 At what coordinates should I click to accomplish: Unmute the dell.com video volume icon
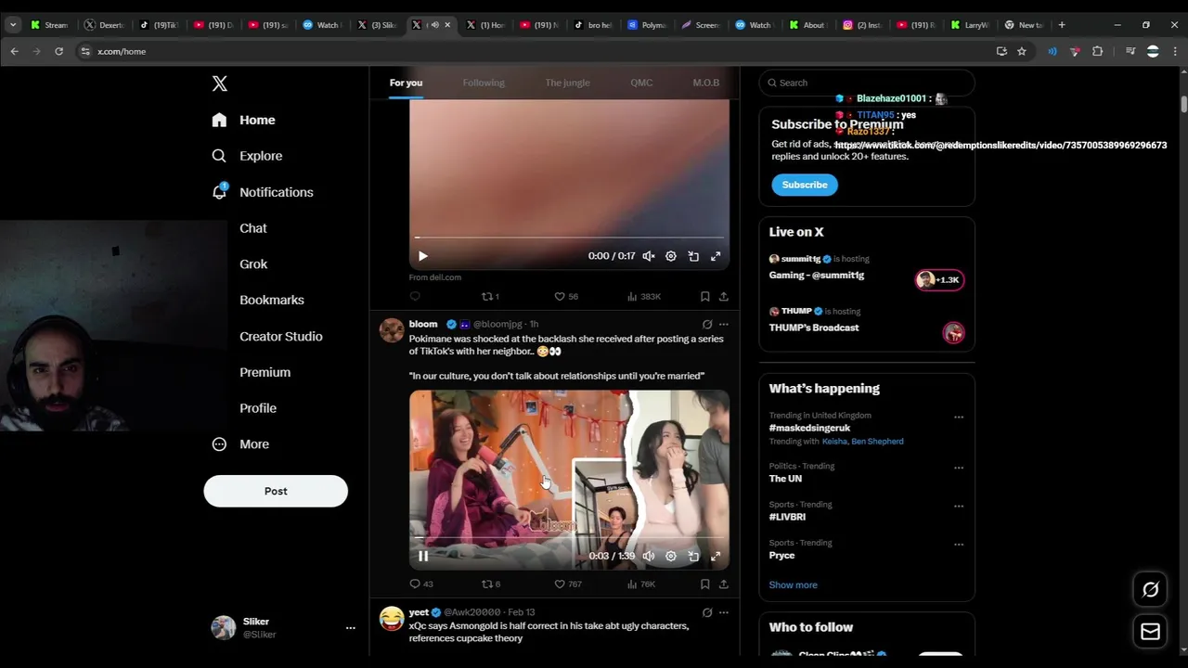649,256
